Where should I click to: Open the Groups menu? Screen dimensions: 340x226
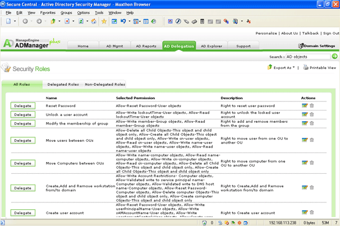(x=66, y=13)
